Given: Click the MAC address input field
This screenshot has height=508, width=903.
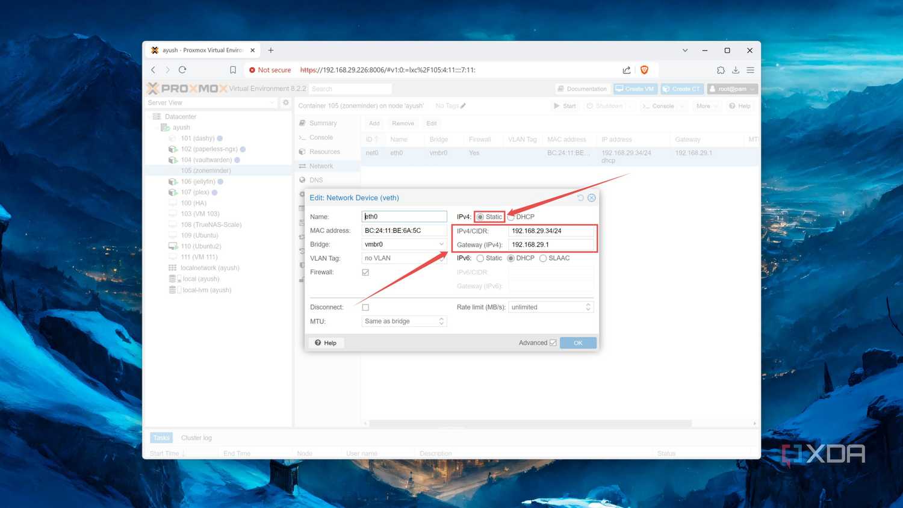Looking at the screenshot, I should [x=404, y=231].
